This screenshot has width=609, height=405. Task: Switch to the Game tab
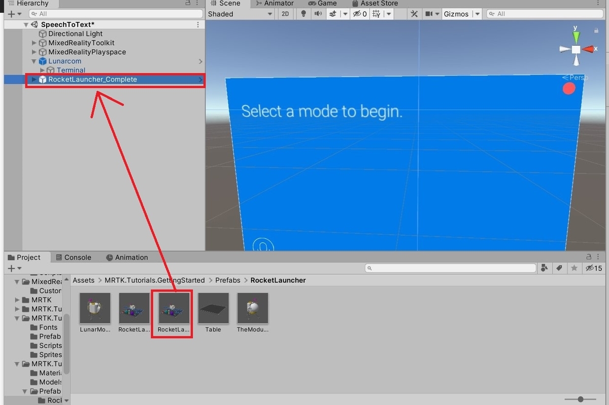(x=322, y=3)
